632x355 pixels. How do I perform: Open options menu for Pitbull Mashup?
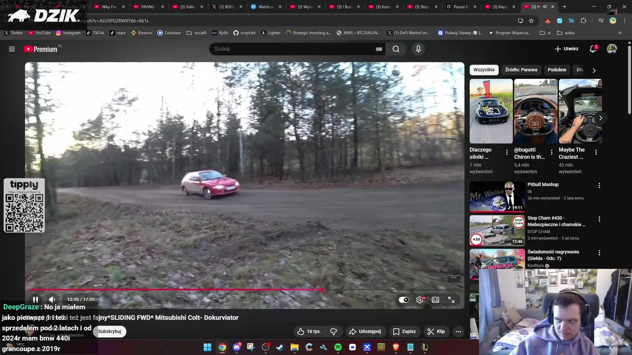click(x=599, y=185)
